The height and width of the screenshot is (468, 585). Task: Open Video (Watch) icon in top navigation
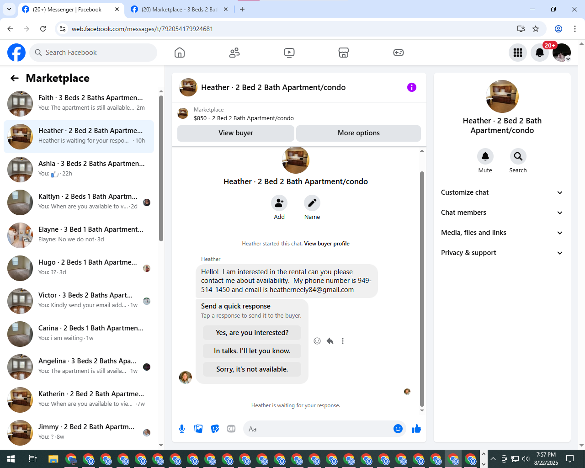(289, 53)
